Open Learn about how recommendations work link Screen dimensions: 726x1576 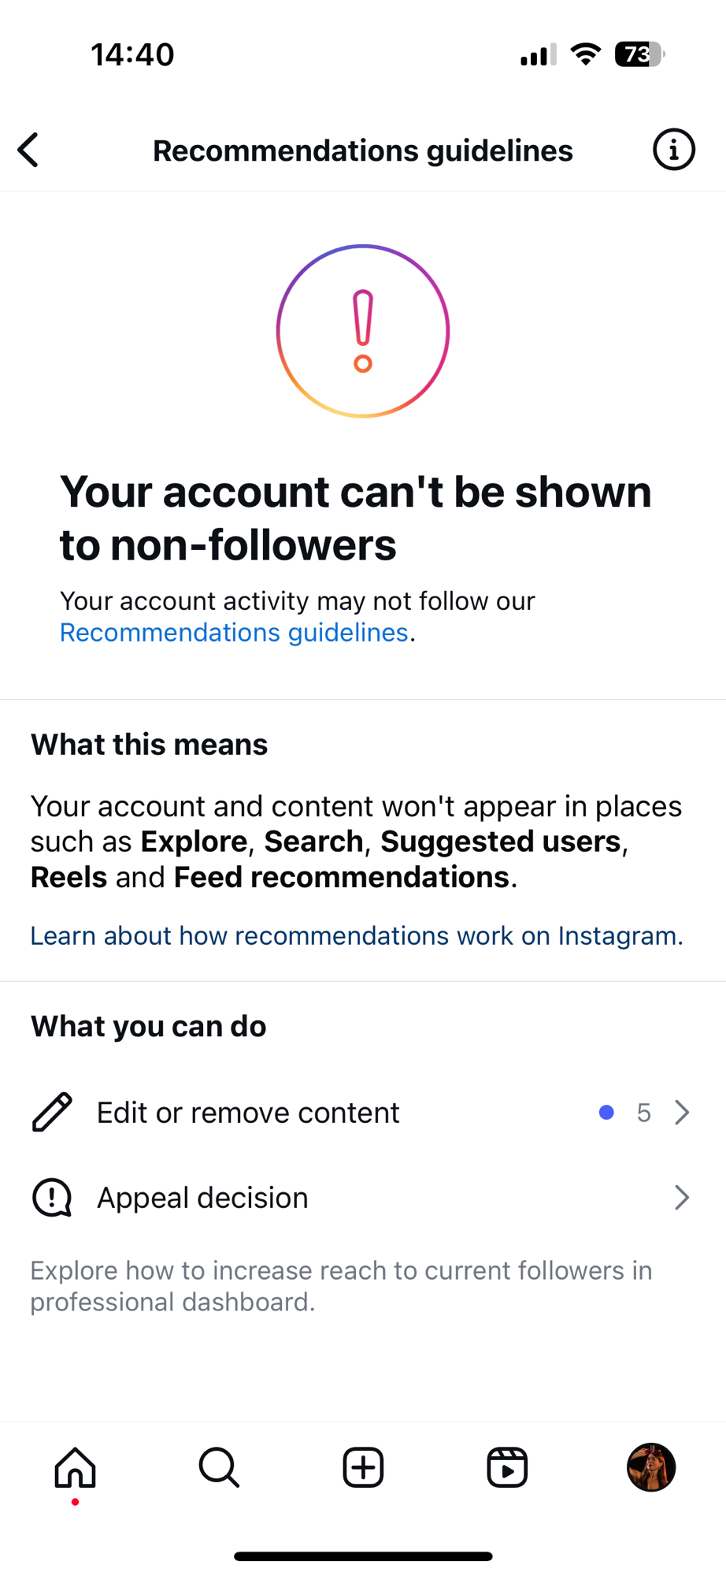pos(357,935)
